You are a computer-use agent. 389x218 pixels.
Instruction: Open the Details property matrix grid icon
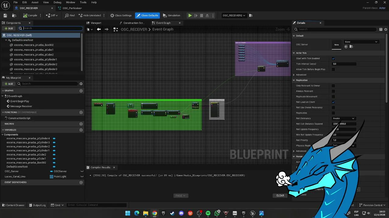(x=381, y=29)
